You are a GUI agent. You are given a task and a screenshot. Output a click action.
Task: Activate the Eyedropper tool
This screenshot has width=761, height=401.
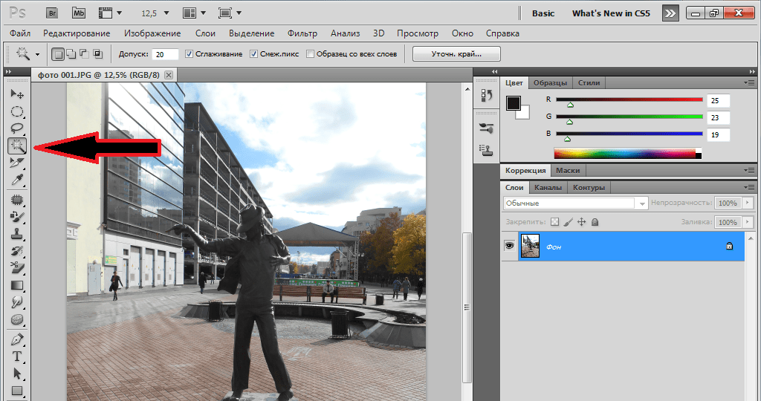coord(17,180)
